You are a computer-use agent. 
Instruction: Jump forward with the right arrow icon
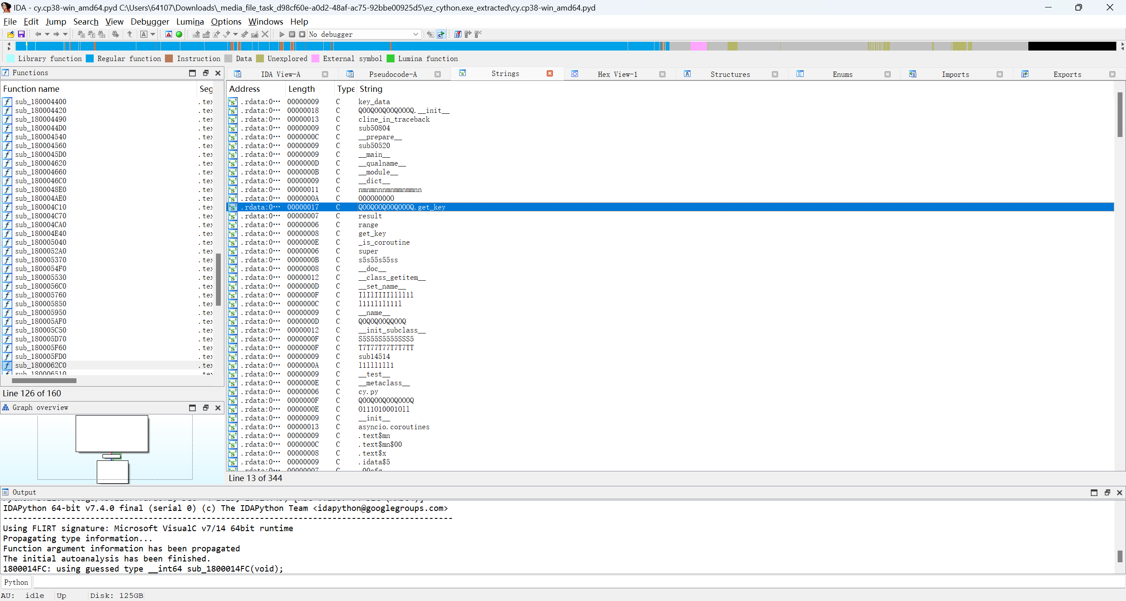click(x=56, y=34)
